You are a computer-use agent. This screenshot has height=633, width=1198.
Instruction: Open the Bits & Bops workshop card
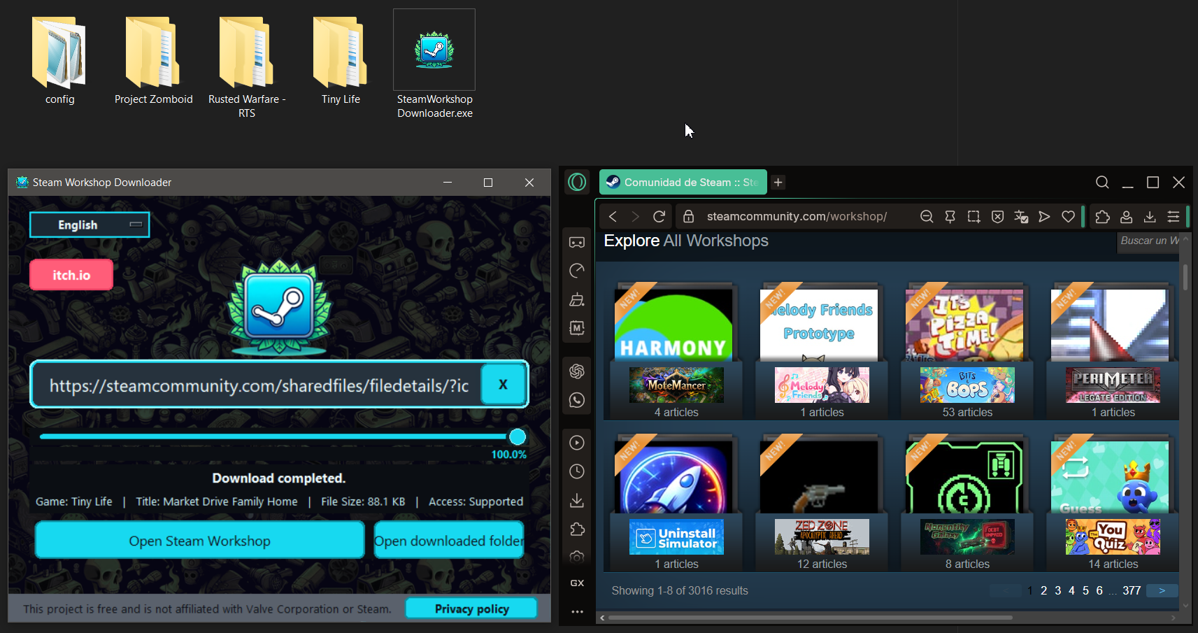pos(967,352)
